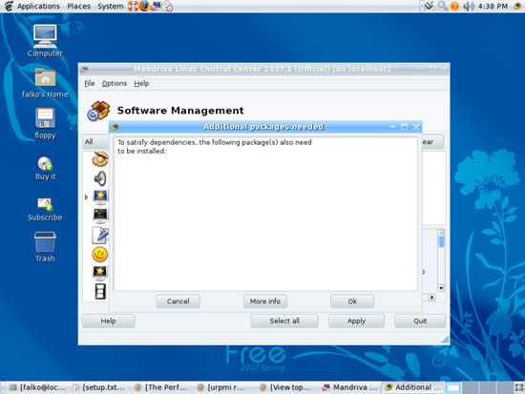Switch to The Perf... browser taskbar item

(x=161, y=387)
